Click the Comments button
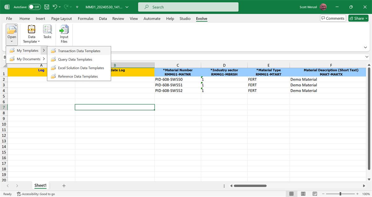 click(x=333, y=19)
